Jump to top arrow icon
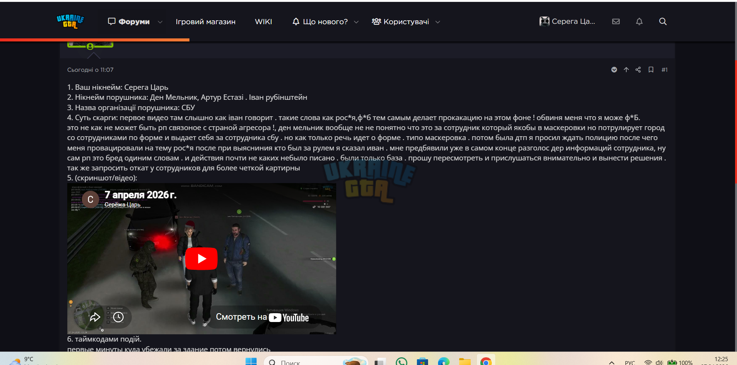 [626, 69]
